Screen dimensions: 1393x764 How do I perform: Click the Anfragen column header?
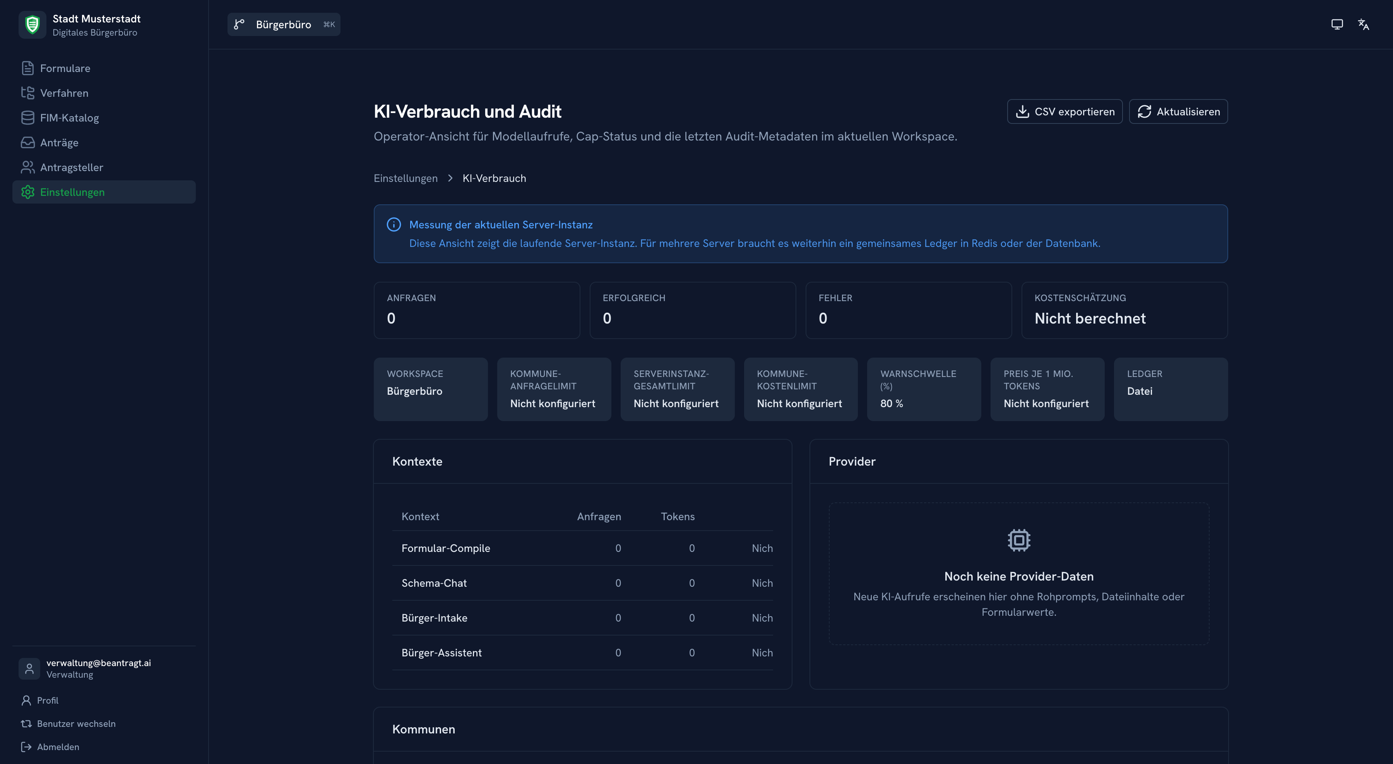pyautogui.click(x=599, y=516)
